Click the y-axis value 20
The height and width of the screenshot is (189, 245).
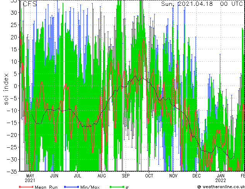14,37
